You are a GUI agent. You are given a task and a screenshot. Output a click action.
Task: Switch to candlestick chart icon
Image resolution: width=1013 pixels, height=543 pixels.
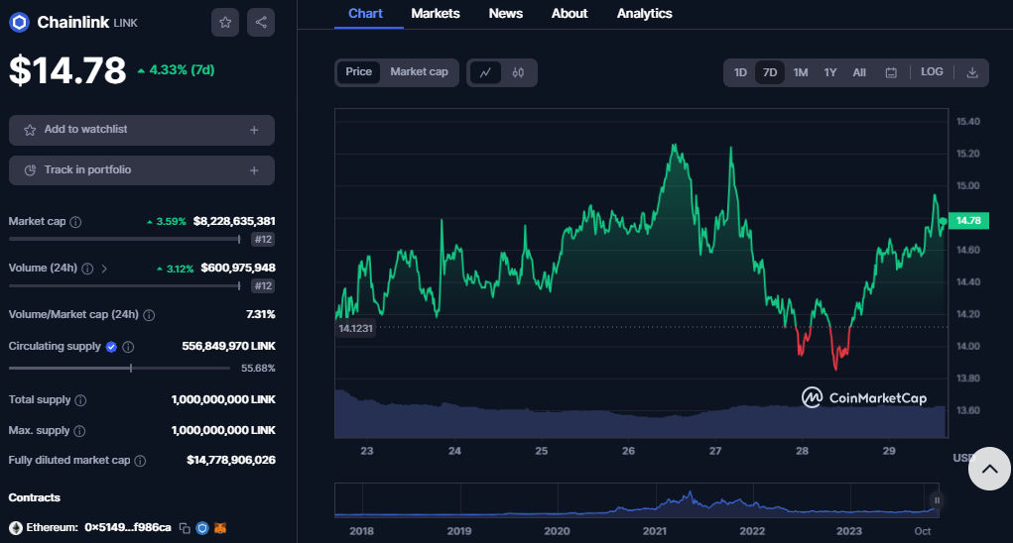point(518,72)
